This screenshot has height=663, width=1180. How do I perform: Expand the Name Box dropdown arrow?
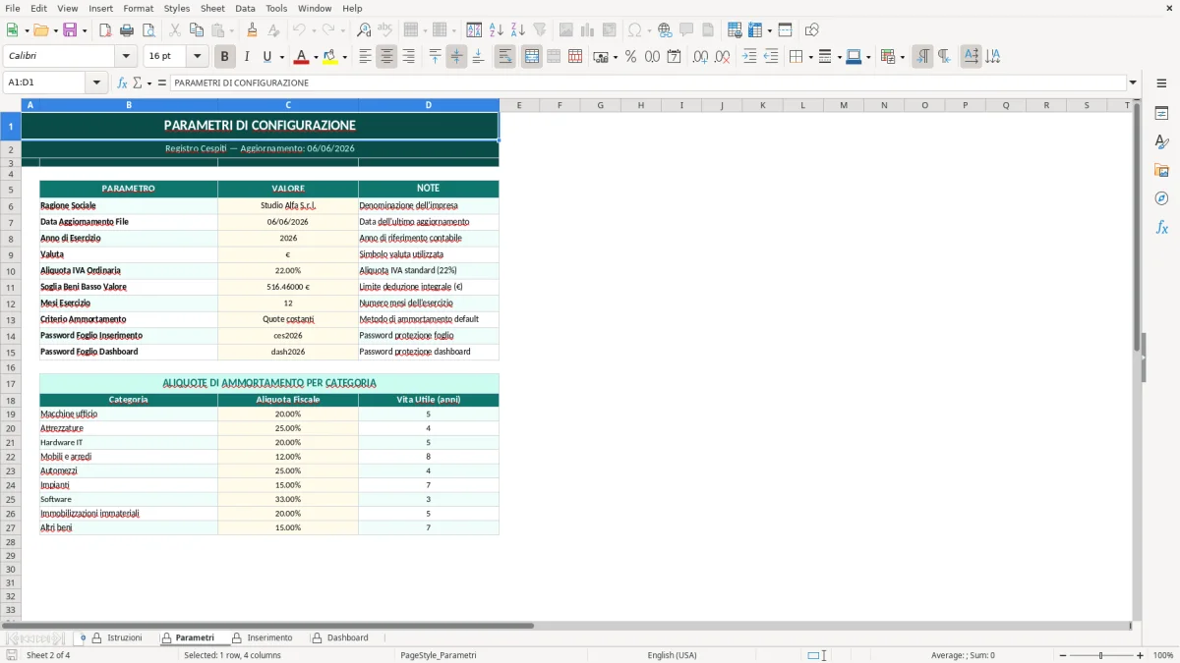pos(96,83)
